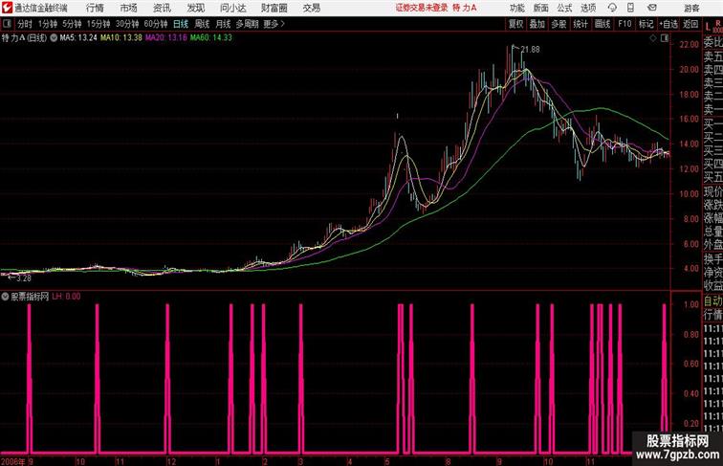Click the MA60: 14.33 indicator label
This screenshot has height=466, width=723.
pos(211,38)
